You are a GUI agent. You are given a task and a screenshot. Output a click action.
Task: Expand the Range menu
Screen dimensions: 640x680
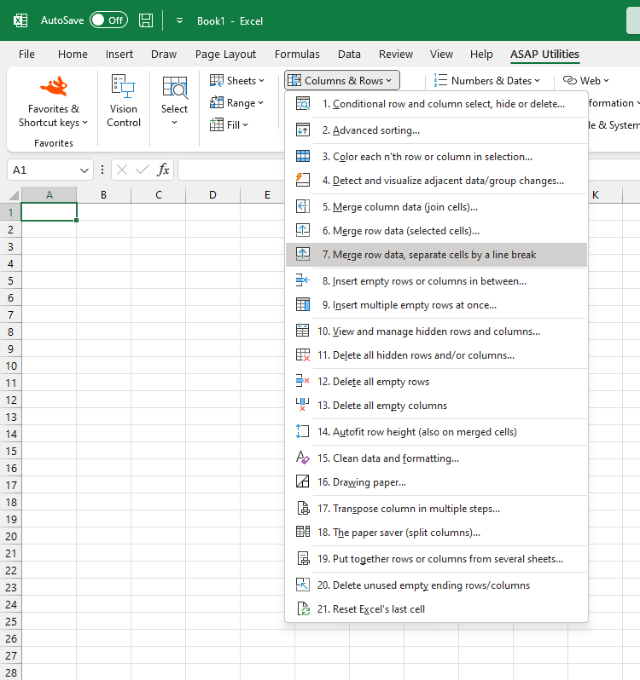click(236, 103)
